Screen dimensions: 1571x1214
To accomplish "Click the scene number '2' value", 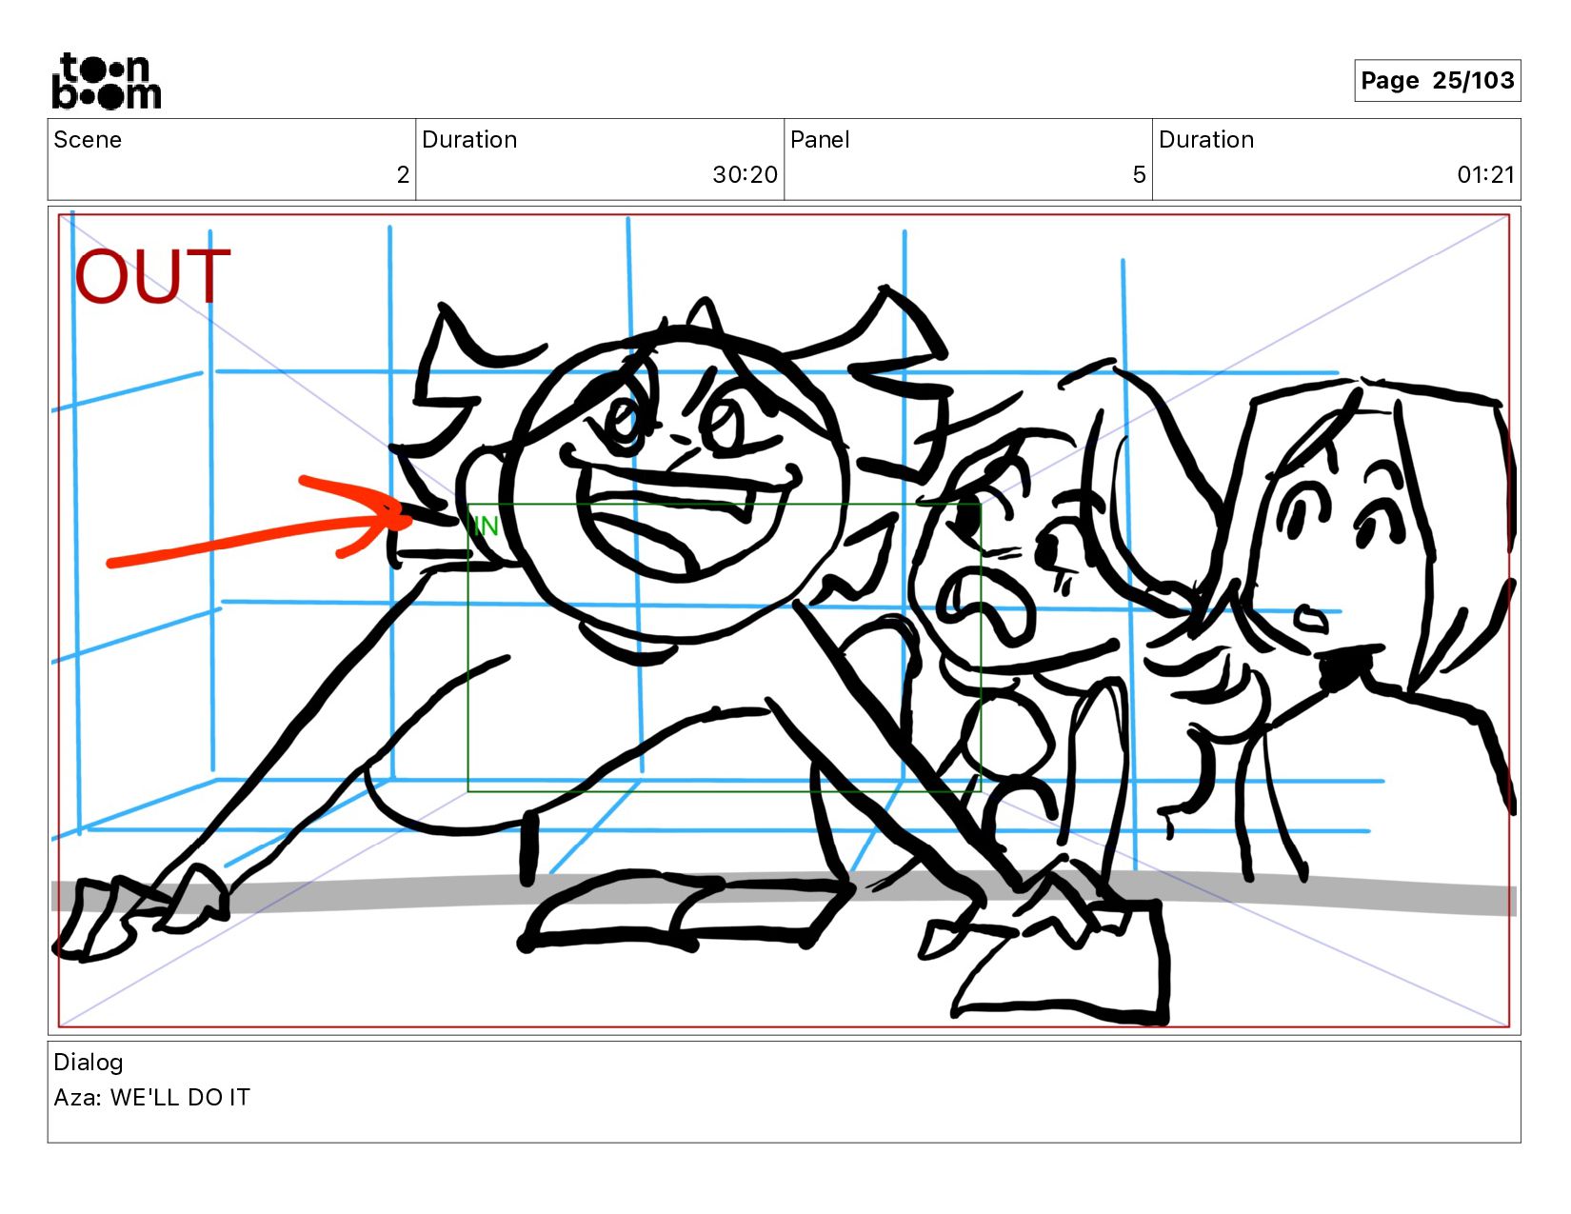I will [x=403, y=175].
